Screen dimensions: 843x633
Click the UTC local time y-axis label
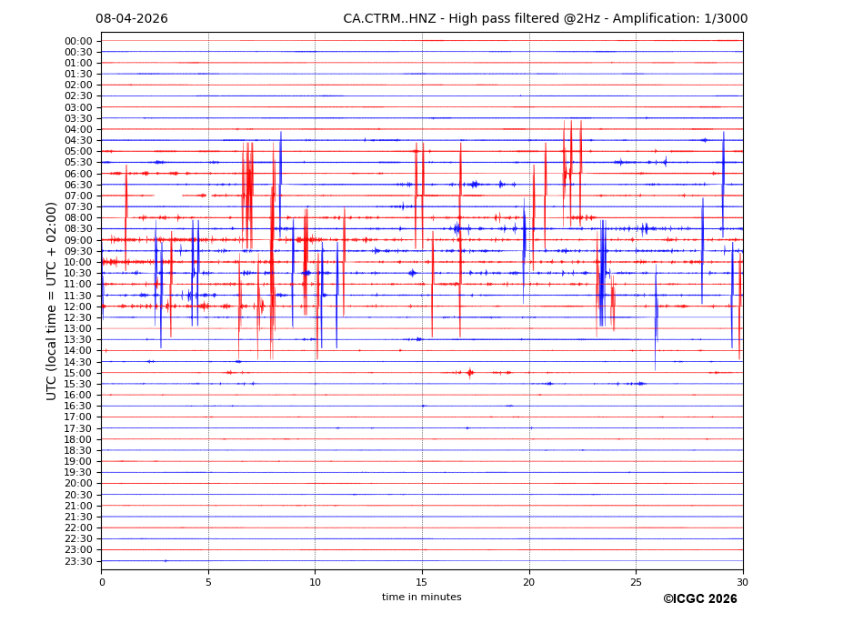click(52, 301)
